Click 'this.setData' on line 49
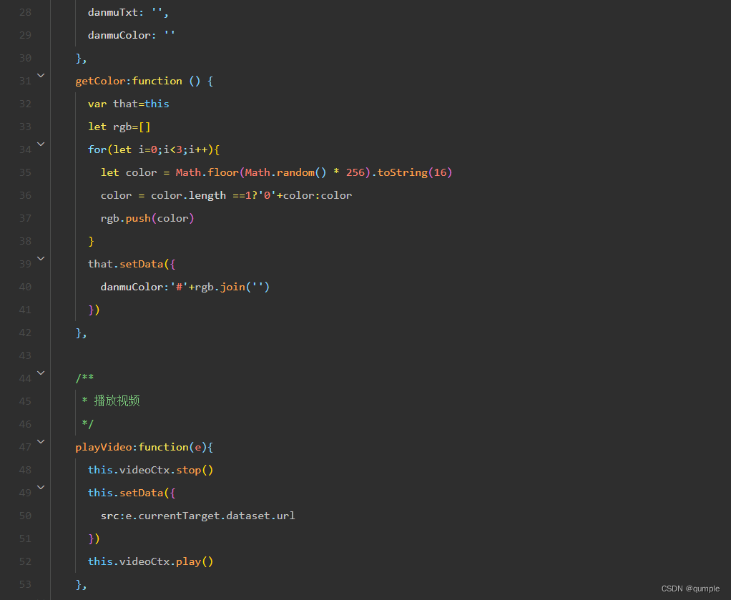The width and height of the screenshot is (731, 600). [125, 493]
